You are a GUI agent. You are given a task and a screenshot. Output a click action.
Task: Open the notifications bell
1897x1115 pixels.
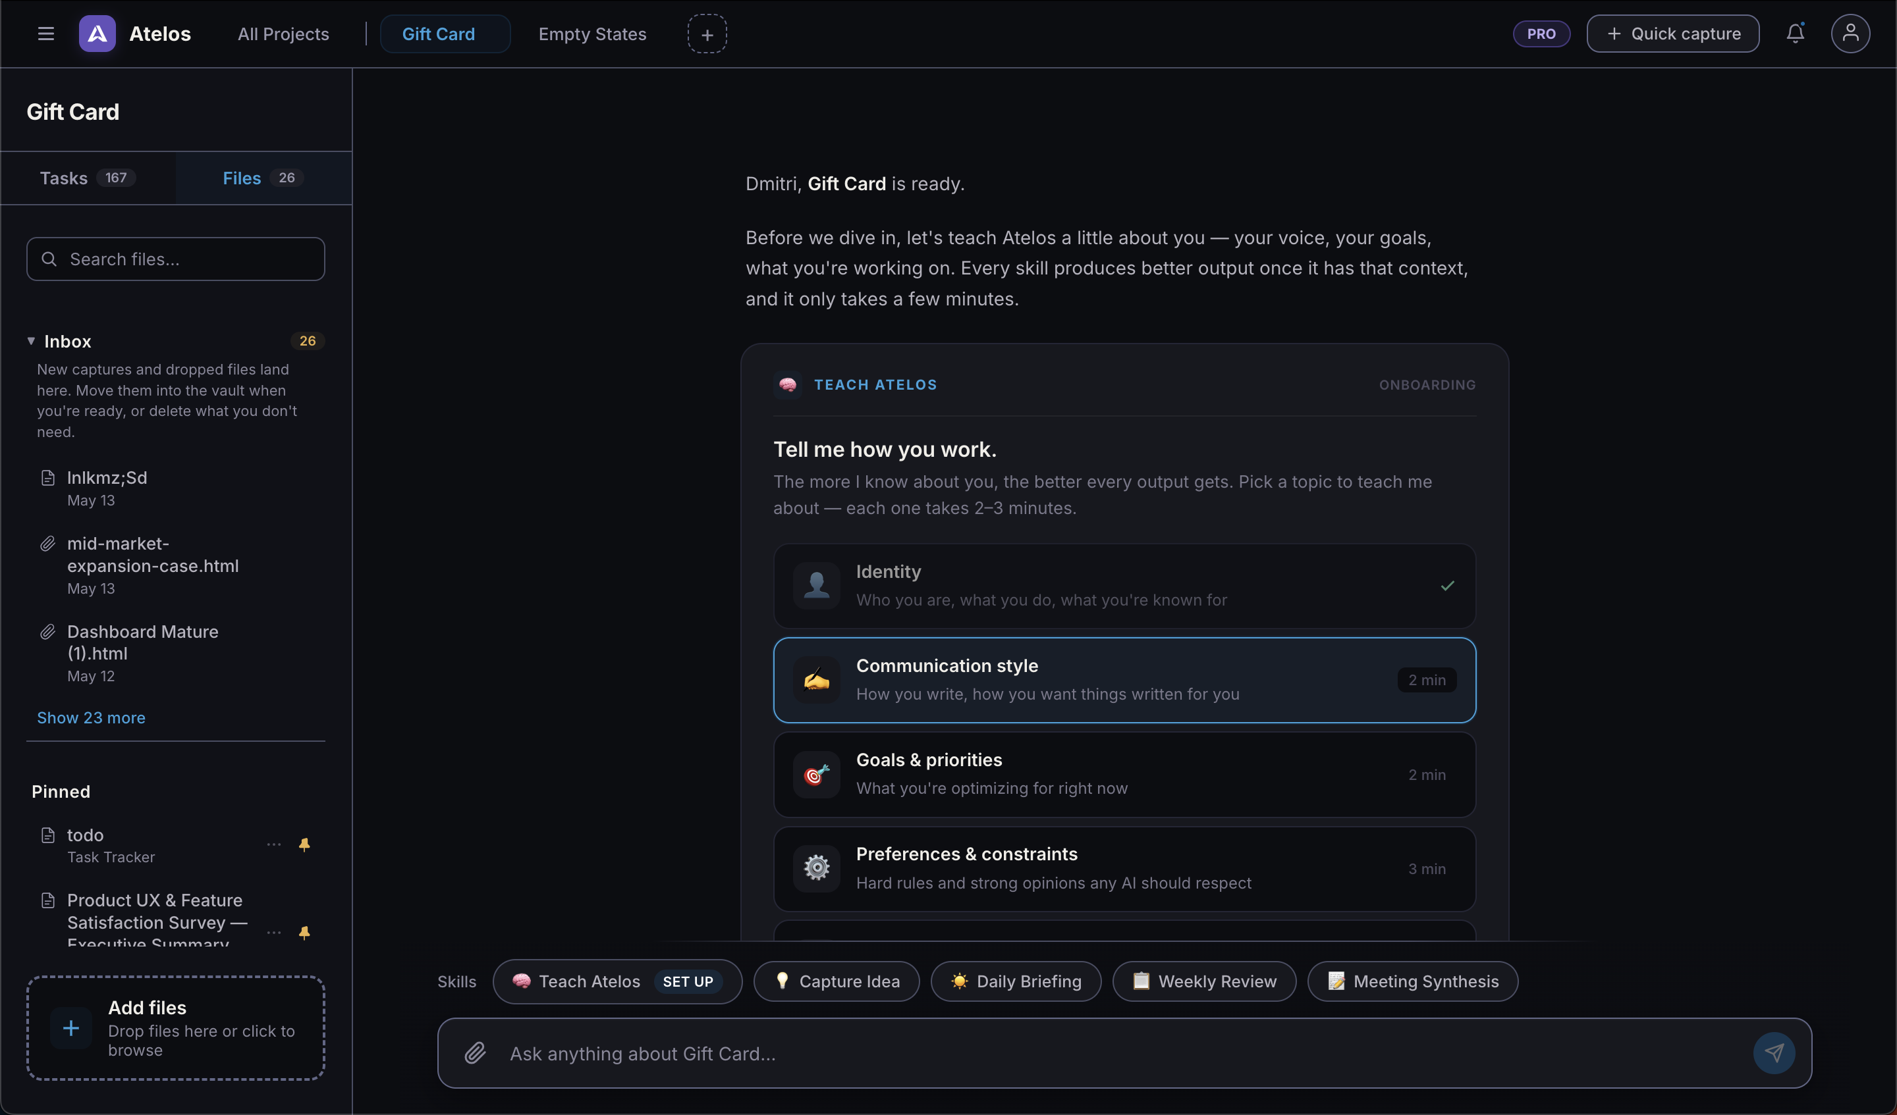coord(1796,33)
